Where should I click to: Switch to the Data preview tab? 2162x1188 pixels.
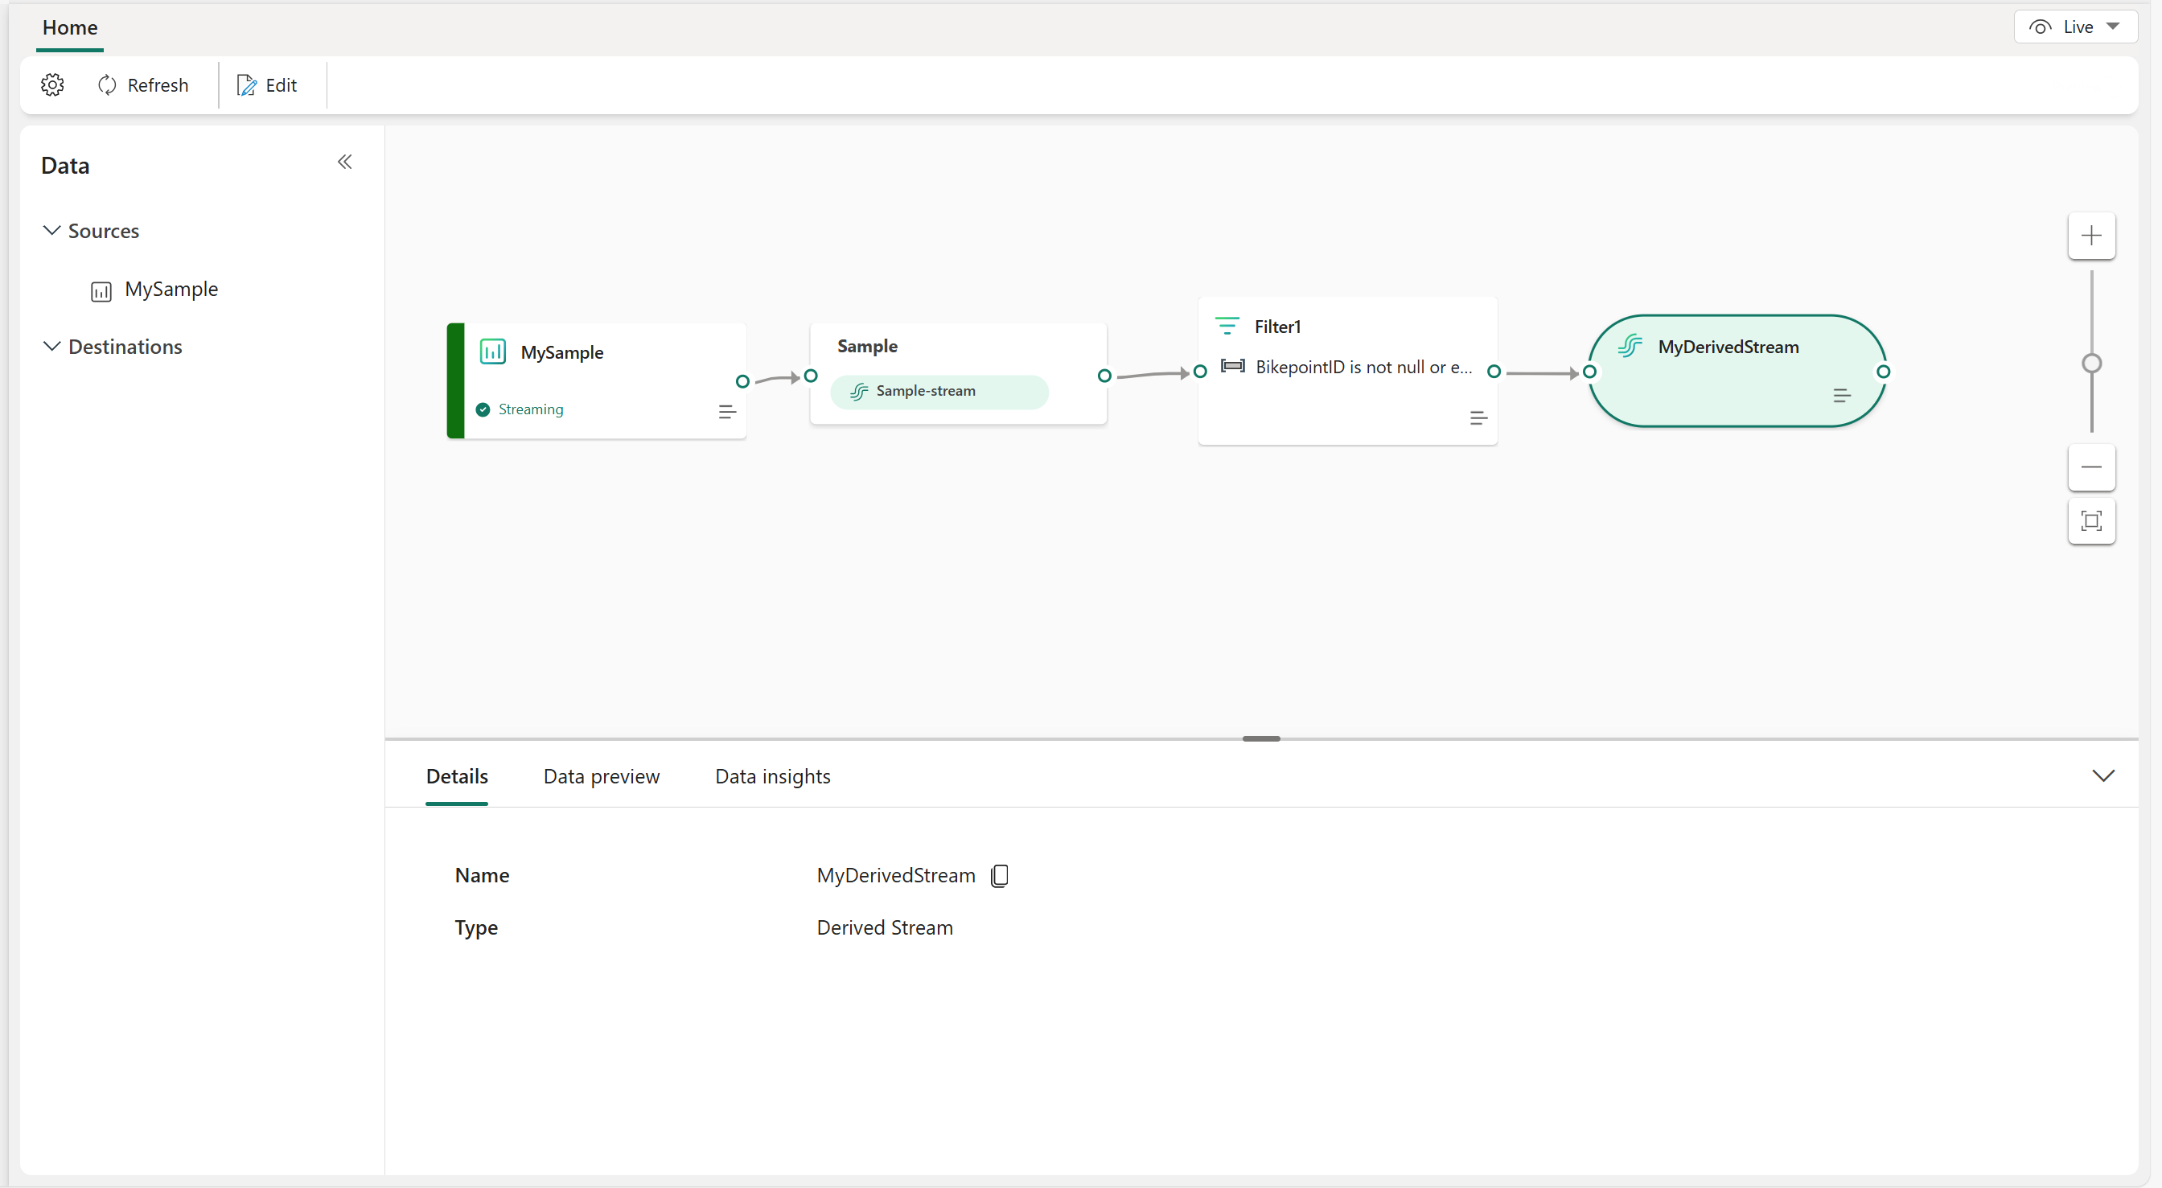[x=601, y=777]
